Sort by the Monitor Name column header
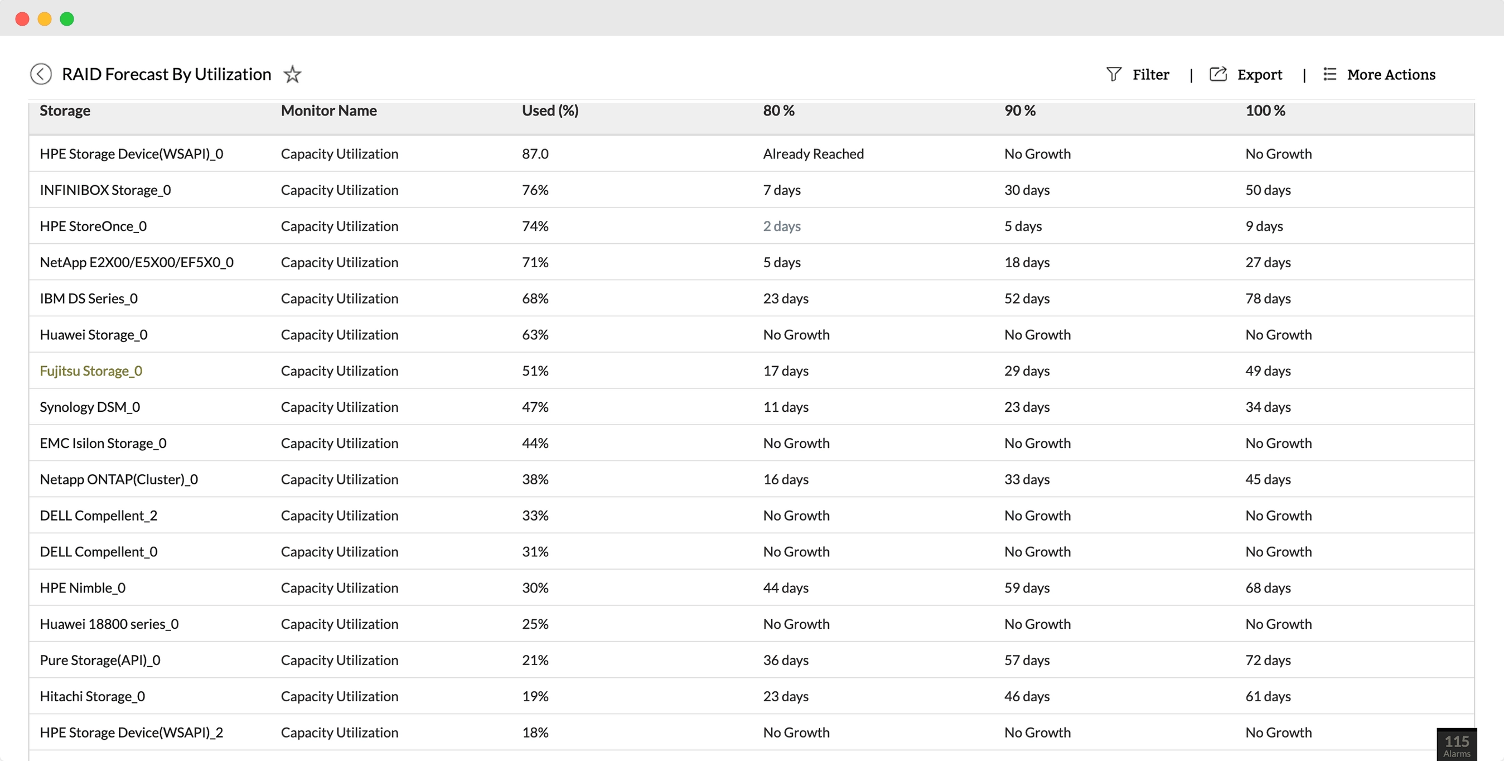 pos(328,110)
